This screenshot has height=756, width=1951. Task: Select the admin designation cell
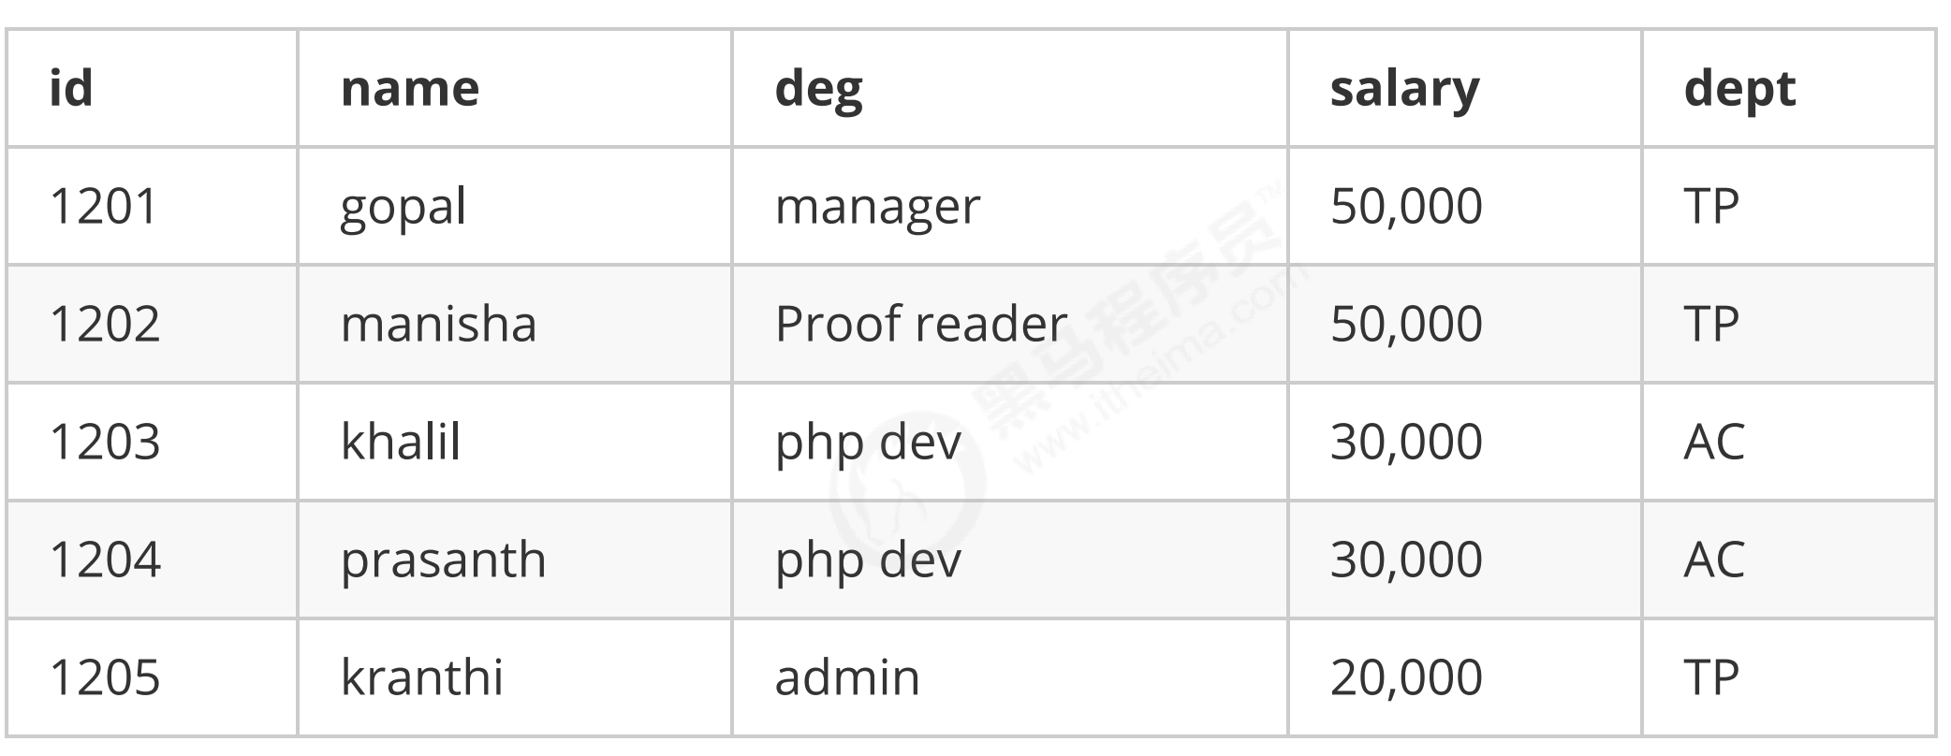tap(1009, 677)
